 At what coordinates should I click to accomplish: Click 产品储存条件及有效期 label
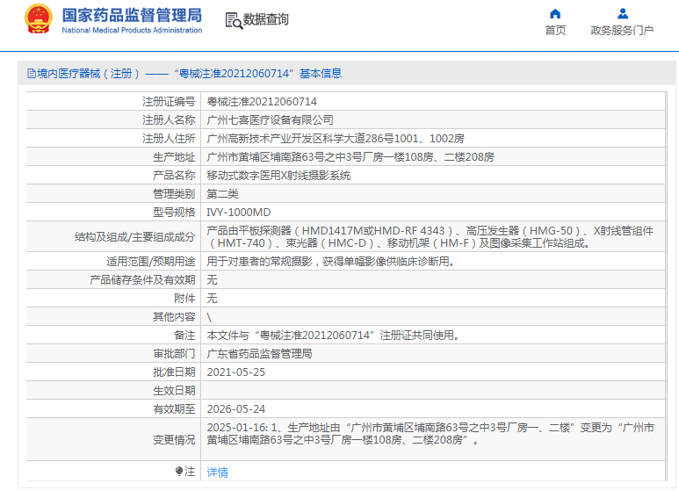[x=142, y=280]
